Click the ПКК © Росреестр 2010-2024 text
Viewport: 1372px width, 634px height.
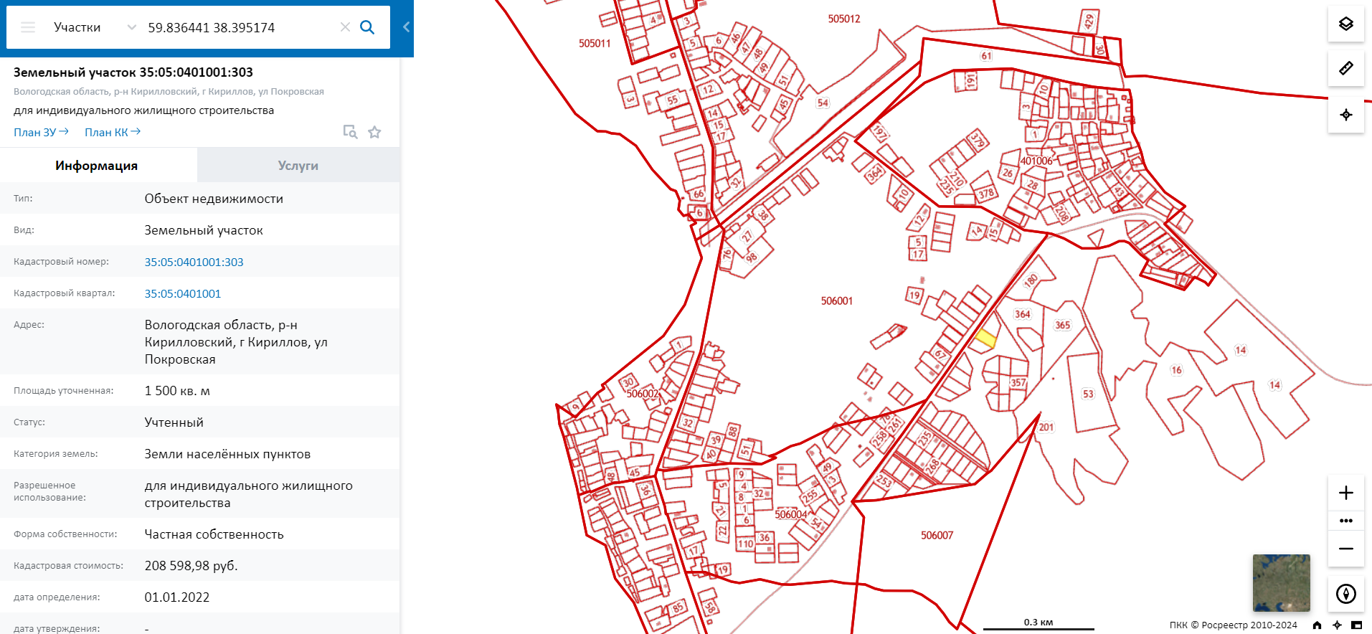click(x=1233, y=625)
